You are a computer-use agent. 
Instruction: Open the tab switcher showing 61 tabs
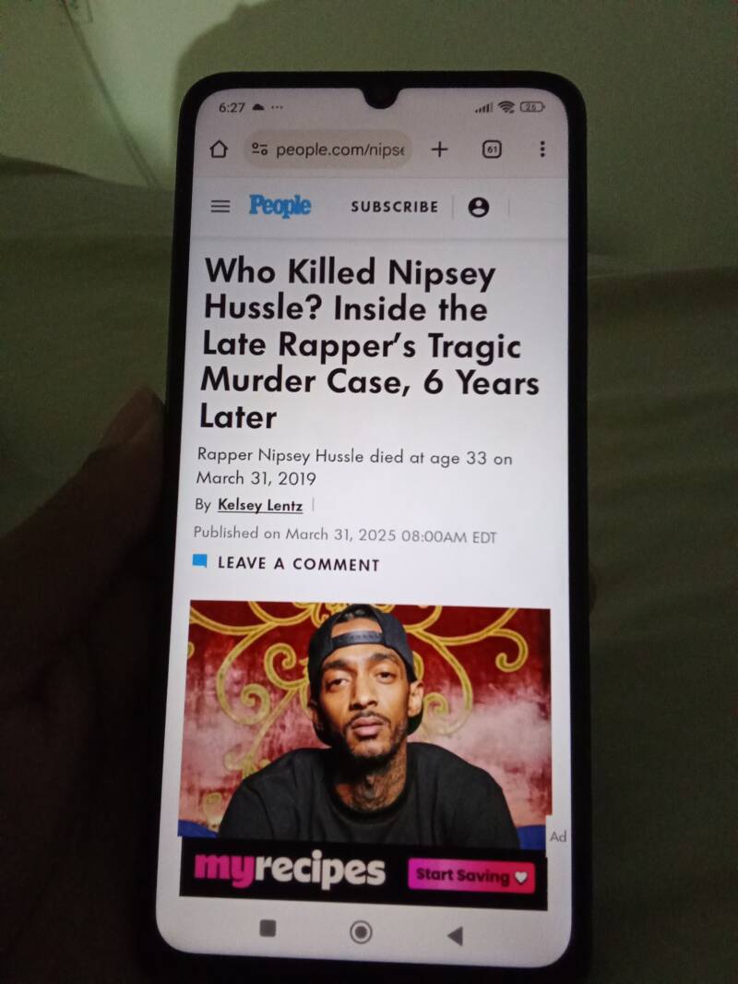[x=492, y=150]
